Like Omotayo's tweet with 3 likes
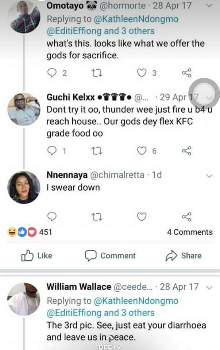 click(x=142, y=73)
